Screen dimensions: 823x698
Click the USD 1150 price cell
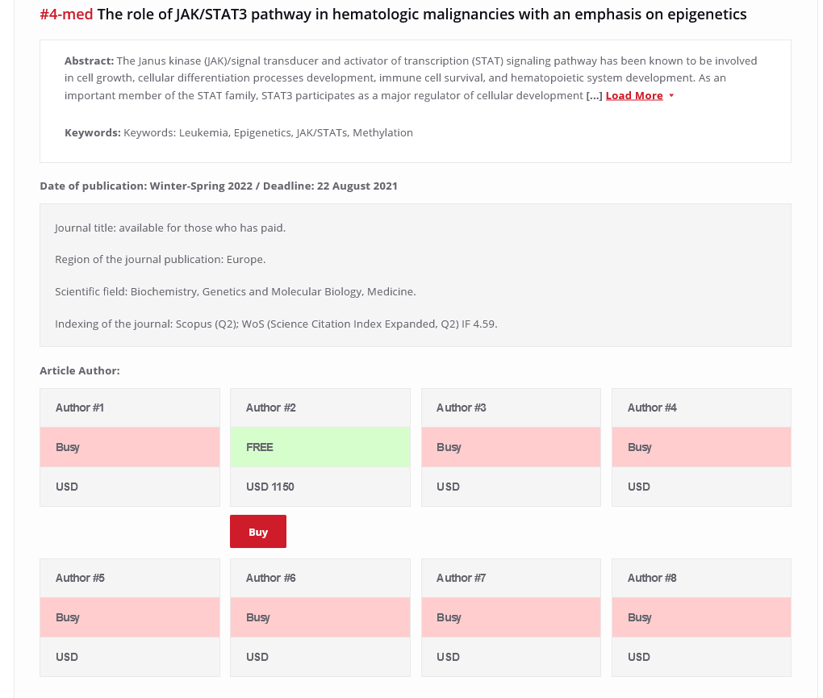tap(320, 487)
